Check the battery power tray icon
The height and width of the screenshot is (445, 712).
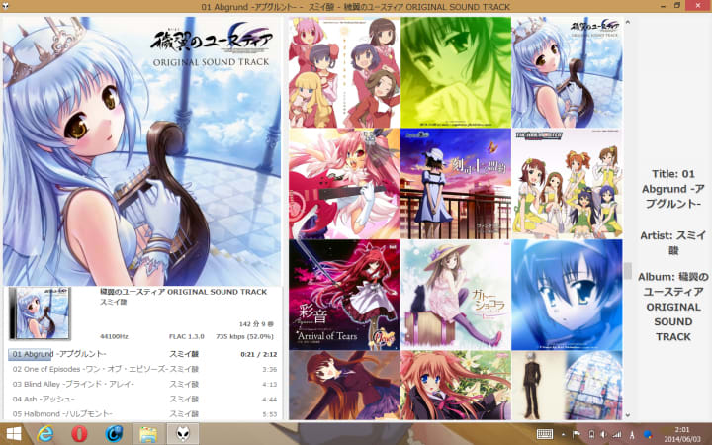click(x=591, y=434)
